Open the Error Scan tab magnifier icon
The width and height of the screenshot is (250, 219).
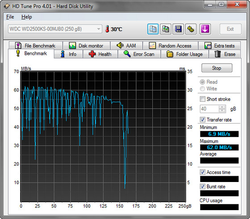pos(127,54)
